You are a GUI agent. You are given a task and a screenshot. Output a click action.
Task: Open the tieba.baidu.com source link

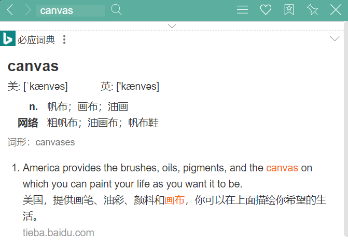tap(59, 233)
